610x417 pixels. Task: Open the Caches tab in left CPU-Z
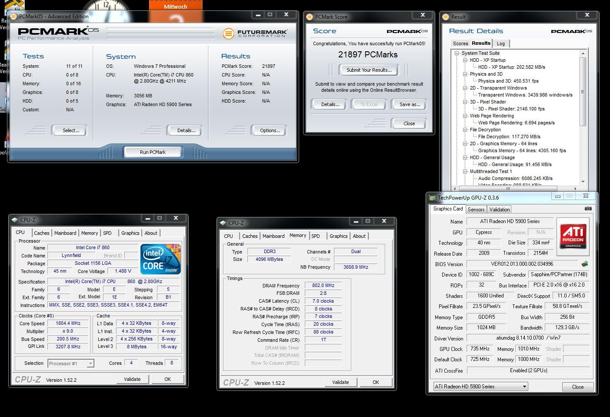click(42, 233)
